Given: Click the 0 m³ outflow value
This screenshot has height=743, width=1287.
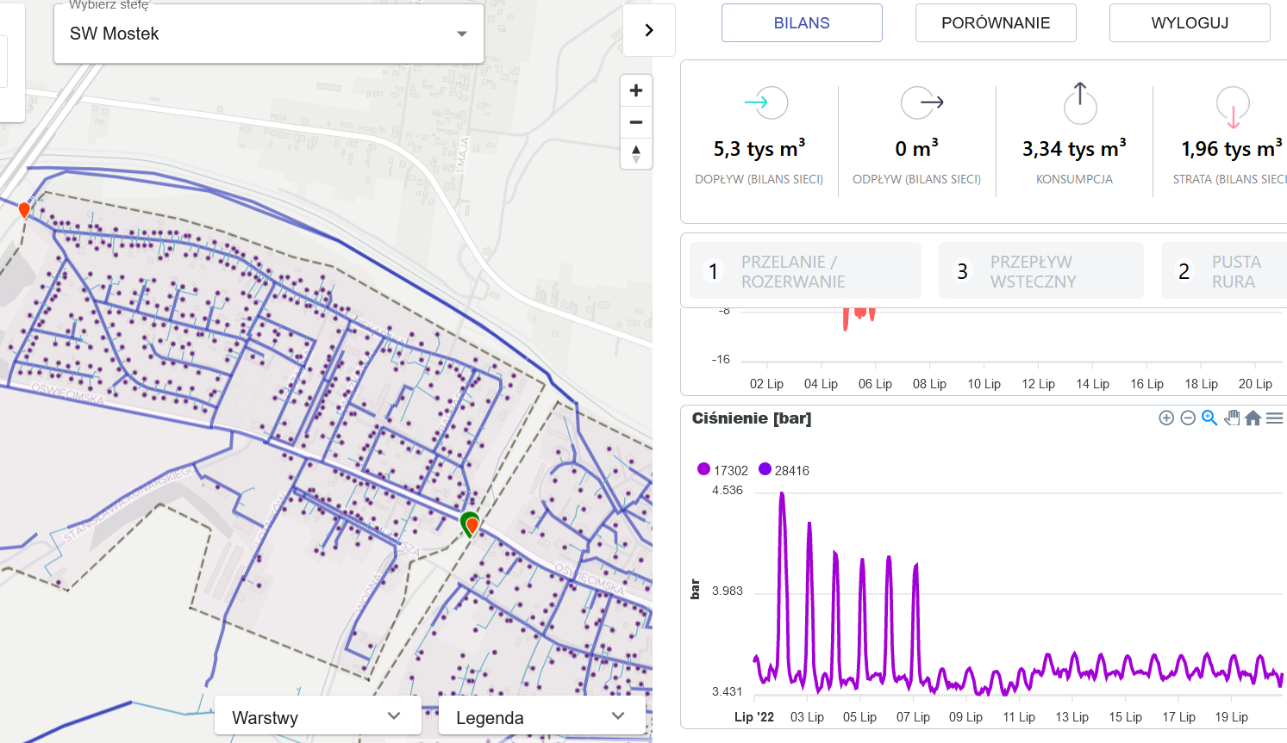Looking at the screenshot, I should pos(916,148).
